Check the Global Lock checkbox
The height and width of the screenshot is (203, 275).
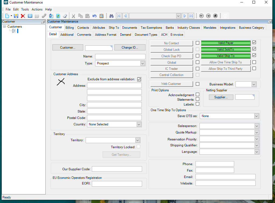tap(197, 49)
